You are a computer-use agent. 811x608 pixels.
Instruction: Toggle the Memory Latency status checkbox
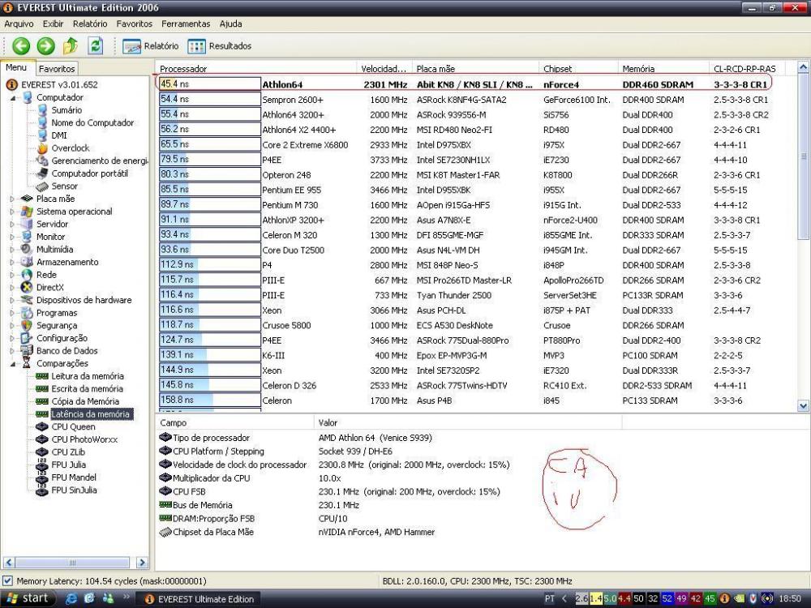8,581
